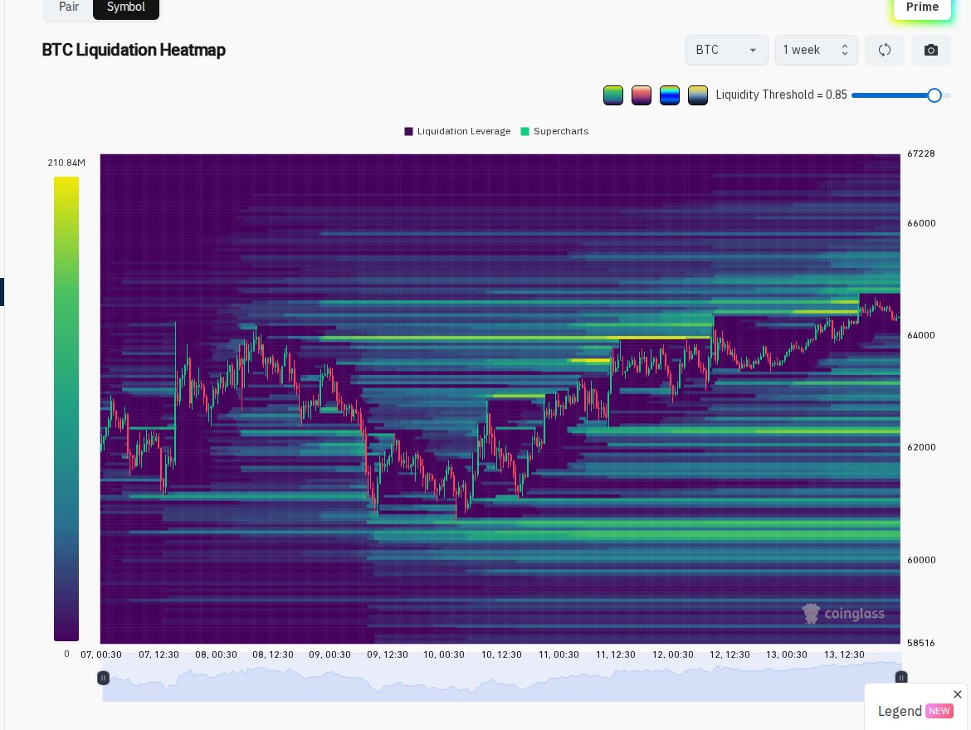Screen dimensions: 971x730
Task: Click the 60000 price axis label
Action: [921, 560]
